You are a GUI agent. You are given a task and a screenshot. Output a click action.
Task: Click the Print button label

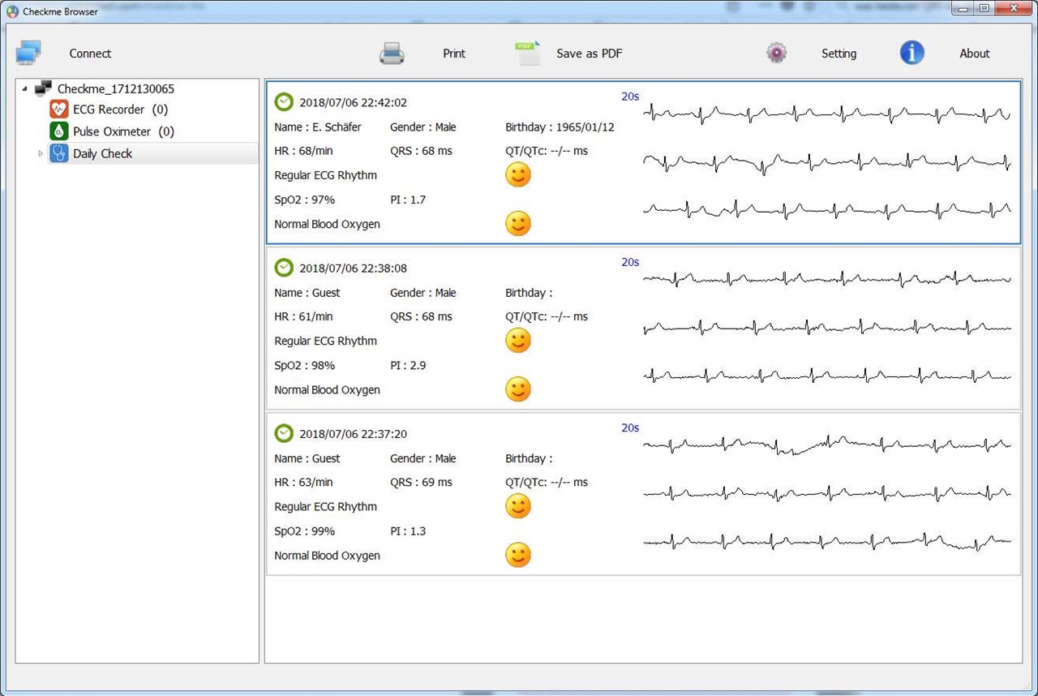point(454,54)
